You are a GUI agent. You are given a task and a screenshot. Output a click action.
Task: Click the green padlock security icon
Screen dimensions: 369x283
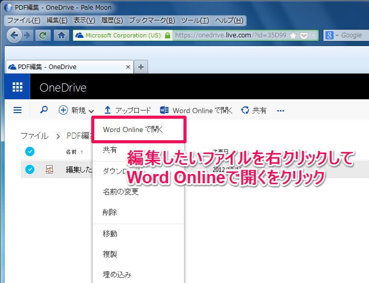coord(167,35)
